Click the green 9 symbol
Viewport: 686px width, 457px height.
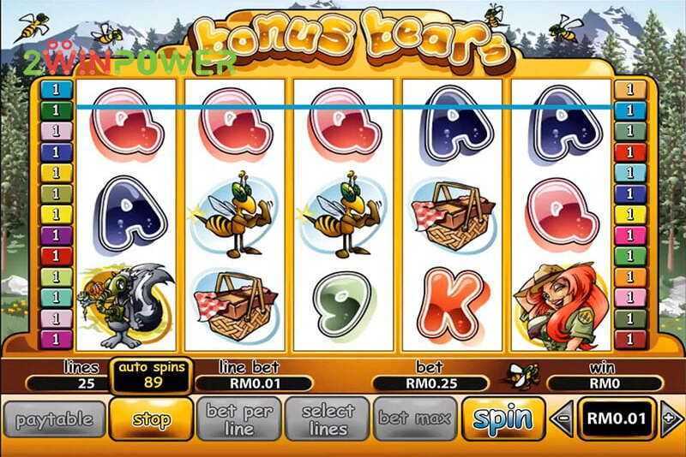pyautogui.click(x=344, y=304)
